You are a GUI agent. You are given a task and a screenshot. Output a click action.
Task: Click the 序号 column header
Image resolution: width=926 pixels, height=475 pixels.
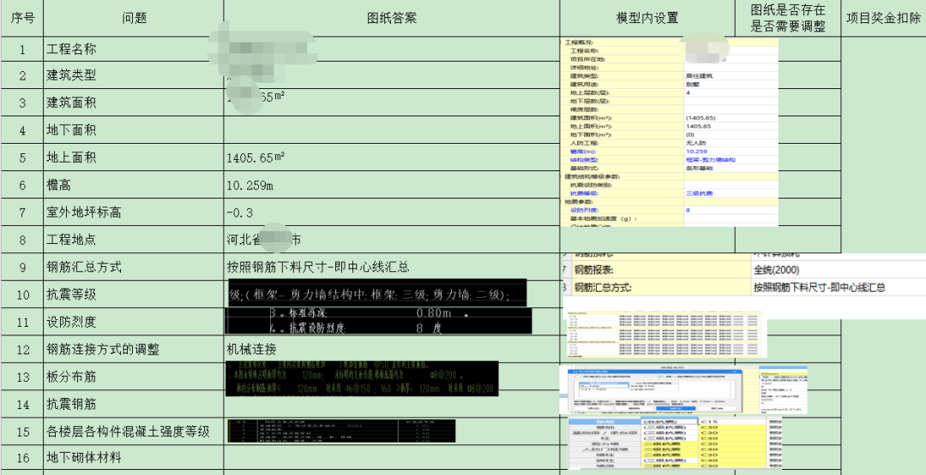pos(22,18)
